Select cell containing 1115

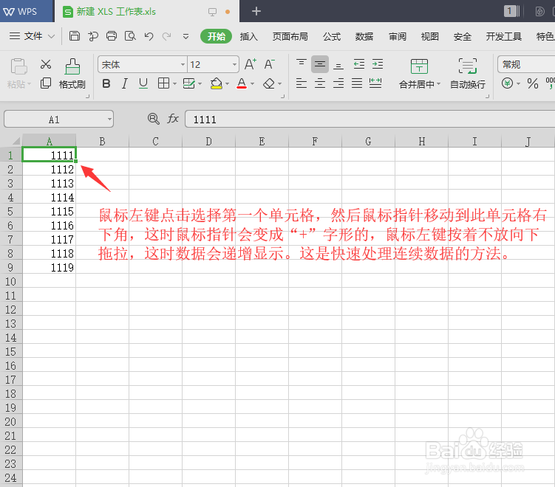tap(50, 211)
